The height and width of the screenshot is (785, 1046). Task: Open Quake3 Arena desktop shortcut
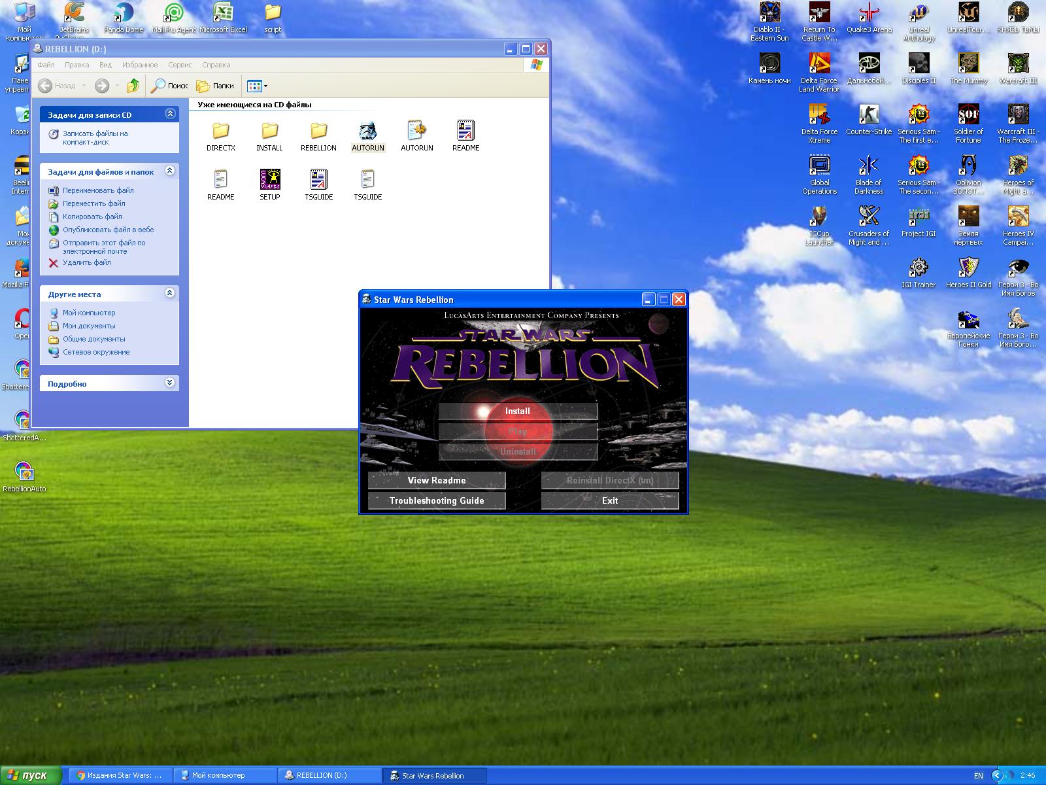click(869, 14)
